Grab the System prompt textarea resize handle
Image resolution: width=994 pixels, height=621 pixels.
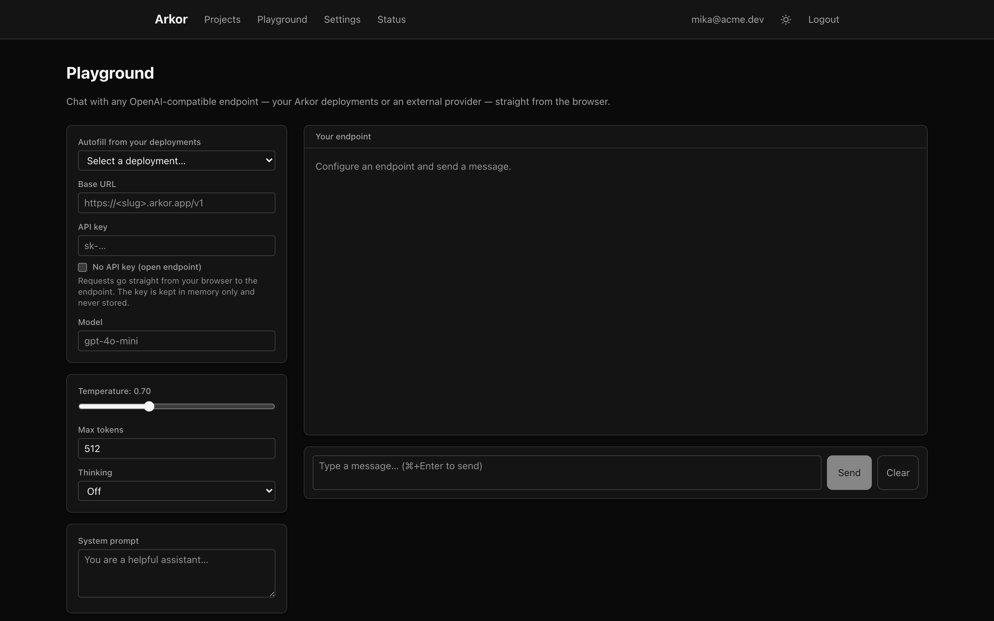tap(272, 594)
